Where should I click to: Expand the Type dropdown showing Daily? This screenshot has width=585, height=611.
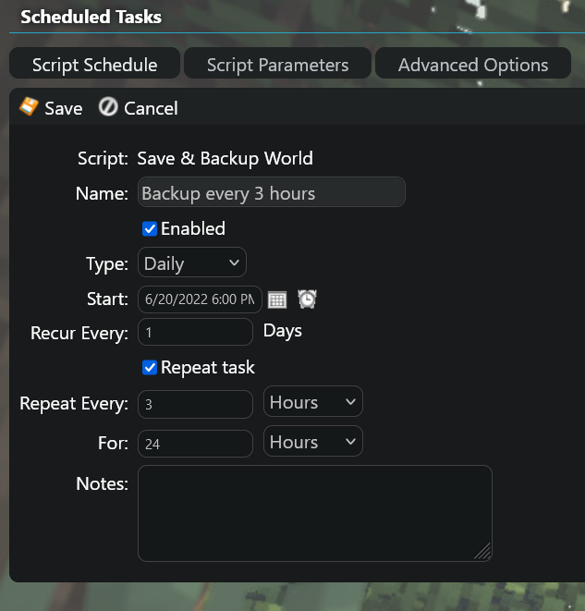pyautogui.click(x=192, y=264)
